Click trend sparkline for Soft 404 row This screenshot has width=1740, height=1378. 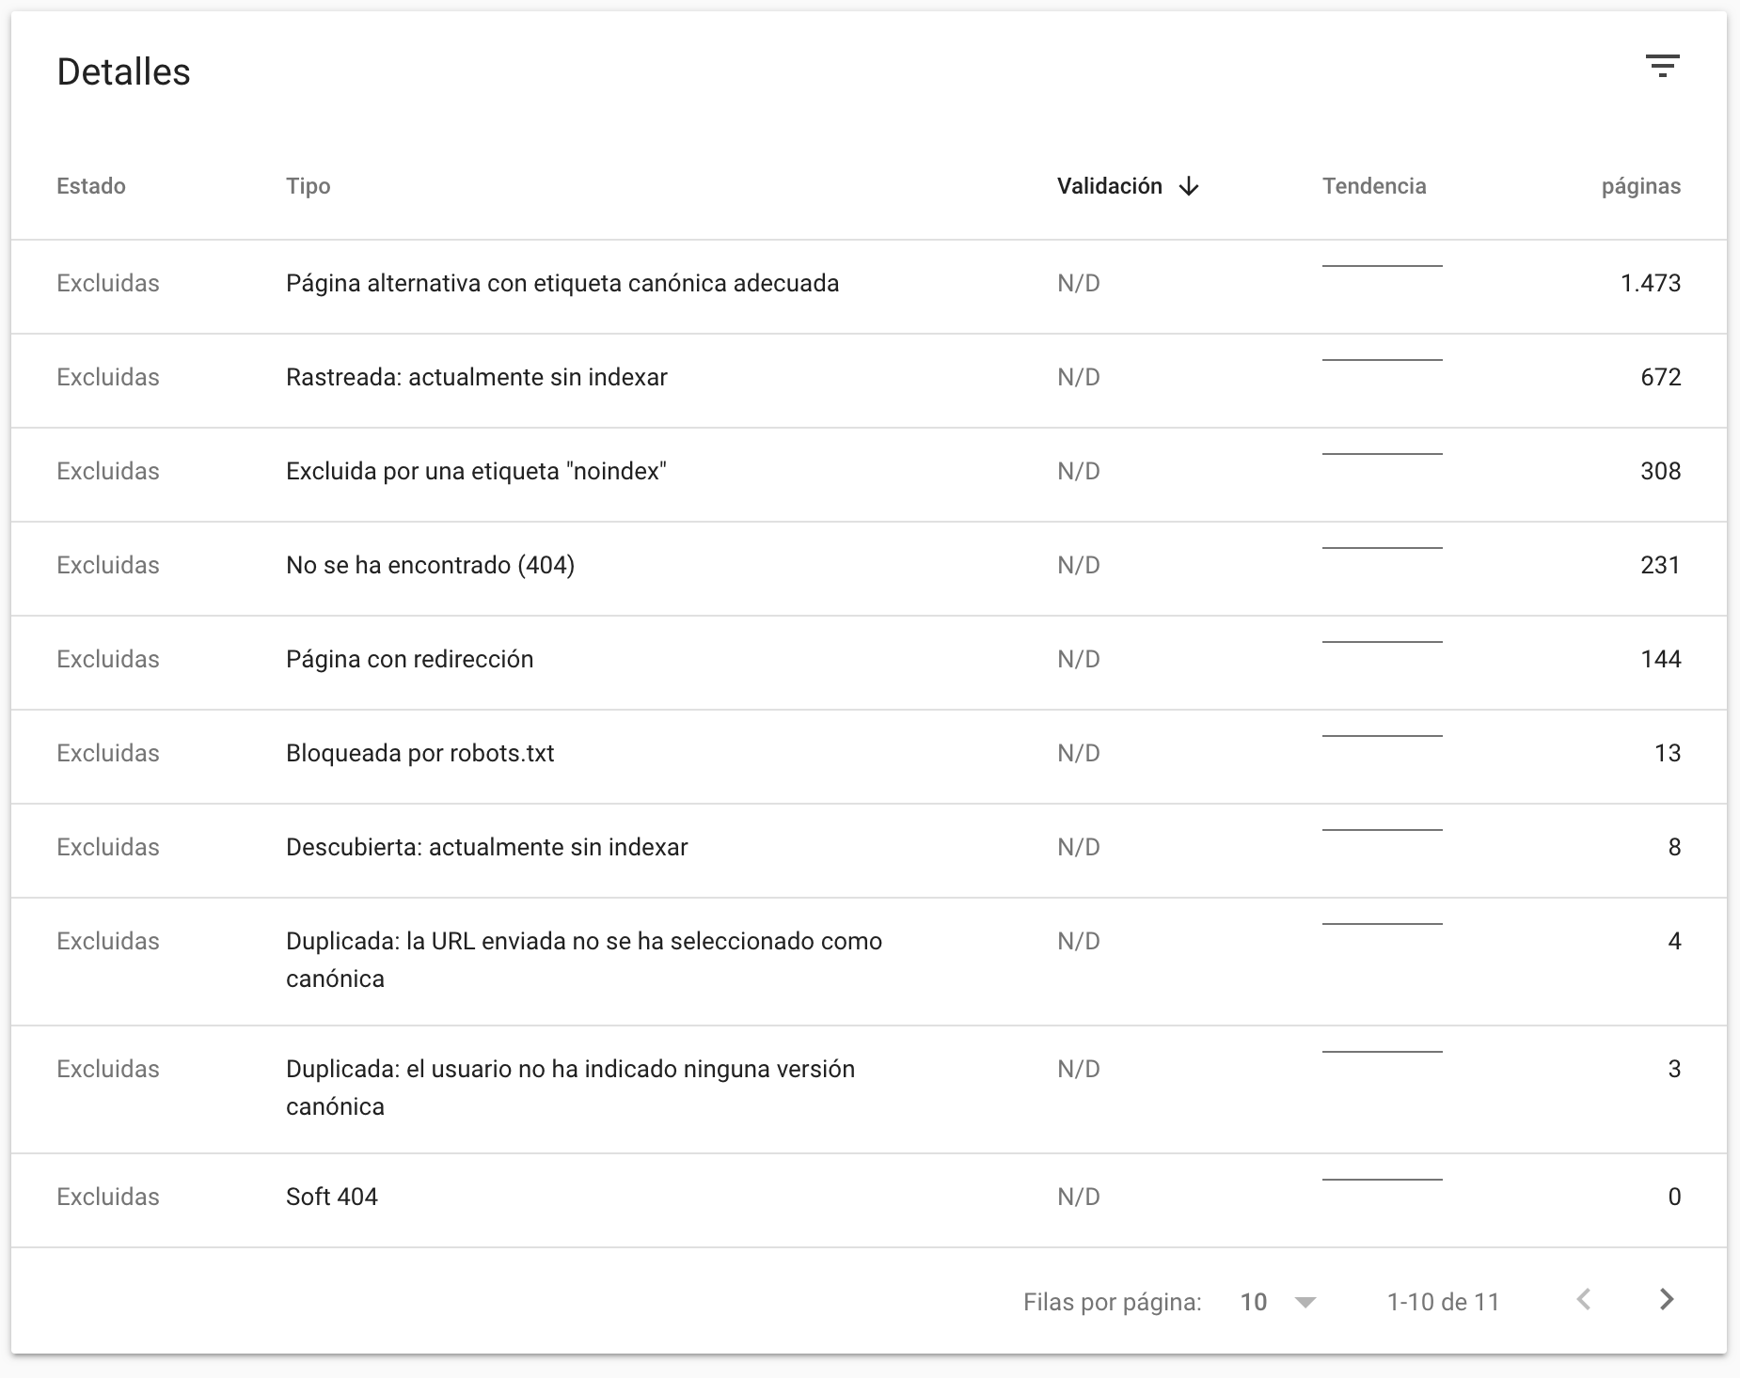[1382, 1180]
